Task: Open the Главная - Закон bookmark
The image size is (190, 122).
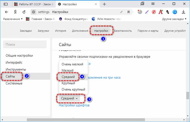Action: [41, 19]
